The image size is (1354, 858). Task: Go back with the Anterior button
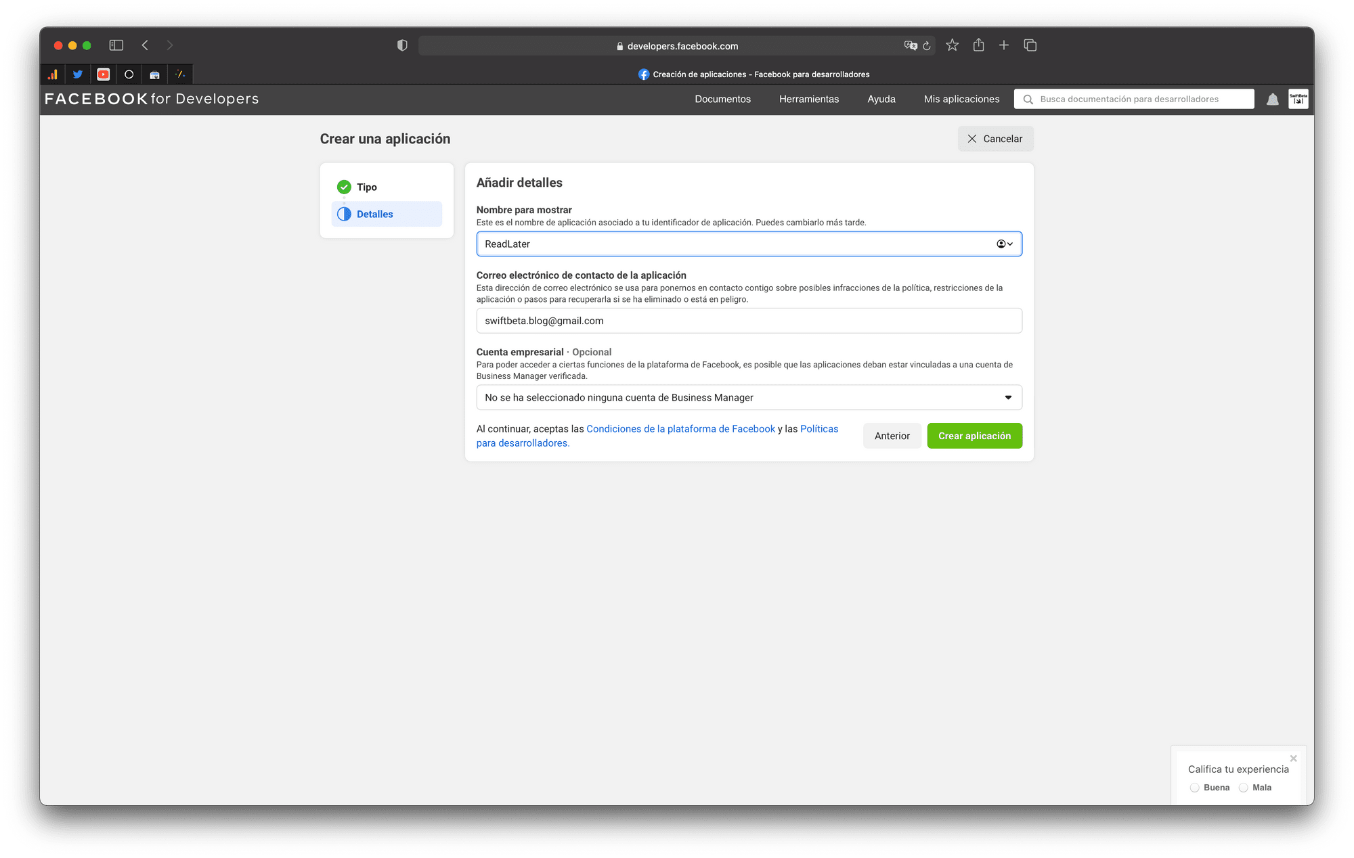[892, 436]
